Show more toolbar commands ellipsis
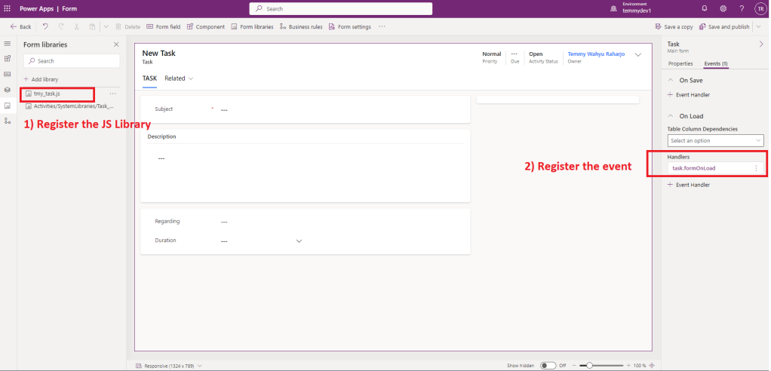Image resolution: width=771 pixels, height=371 pixels. tap(382, 26)
